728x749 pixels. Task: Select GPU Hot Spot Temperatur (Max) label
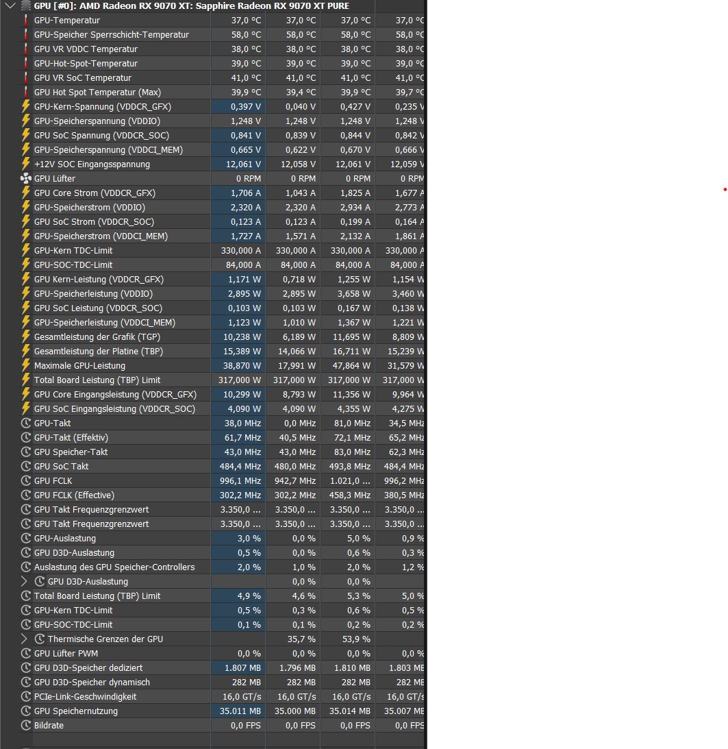(97, 93)
